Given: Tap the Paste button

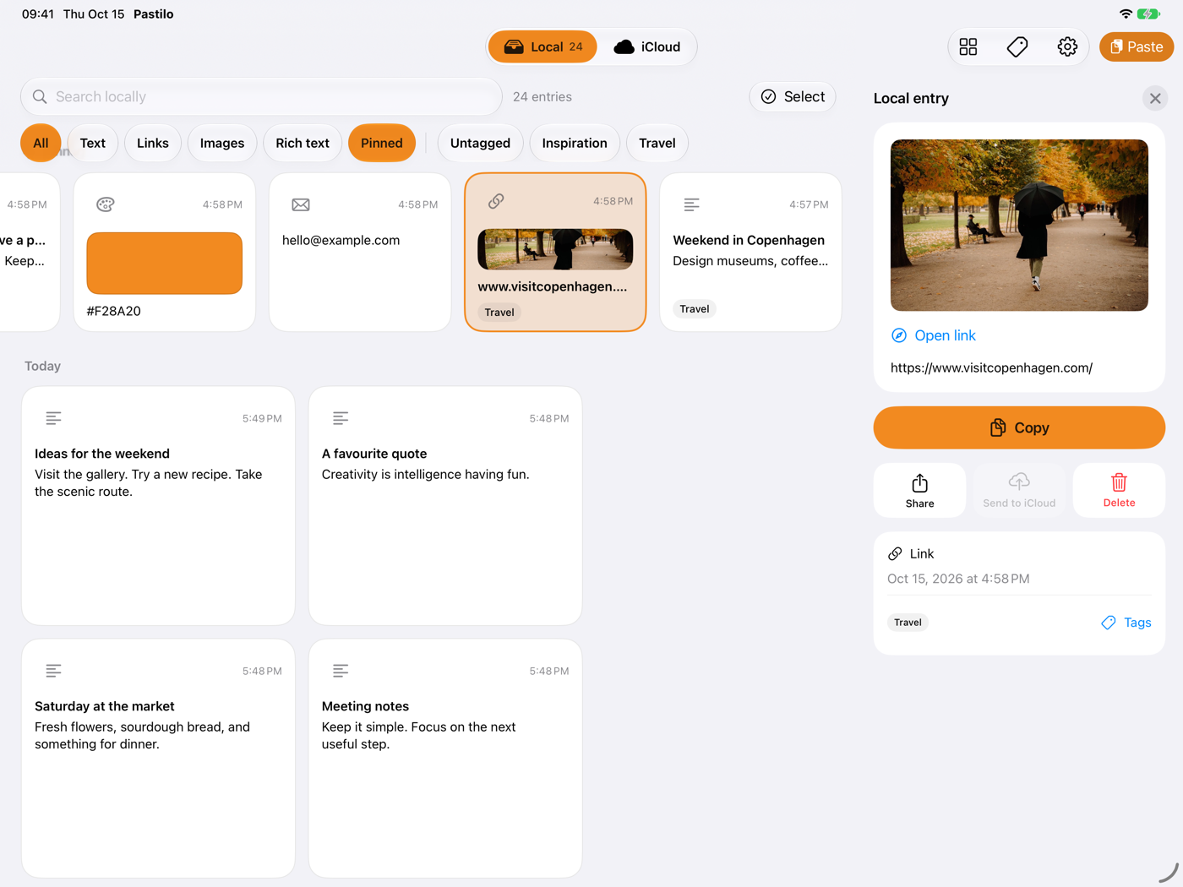Looking at the screenshot, I should (1137, 47).
